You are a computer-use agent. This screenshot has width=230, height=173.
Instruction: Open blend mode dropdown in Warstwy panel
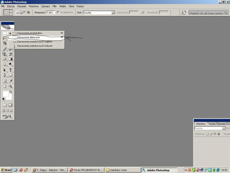210,128
